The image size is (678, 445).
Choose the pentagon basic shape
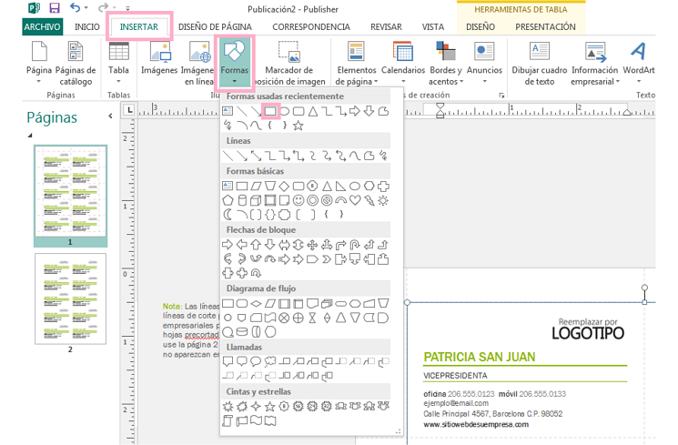click(x=228, y=200)
